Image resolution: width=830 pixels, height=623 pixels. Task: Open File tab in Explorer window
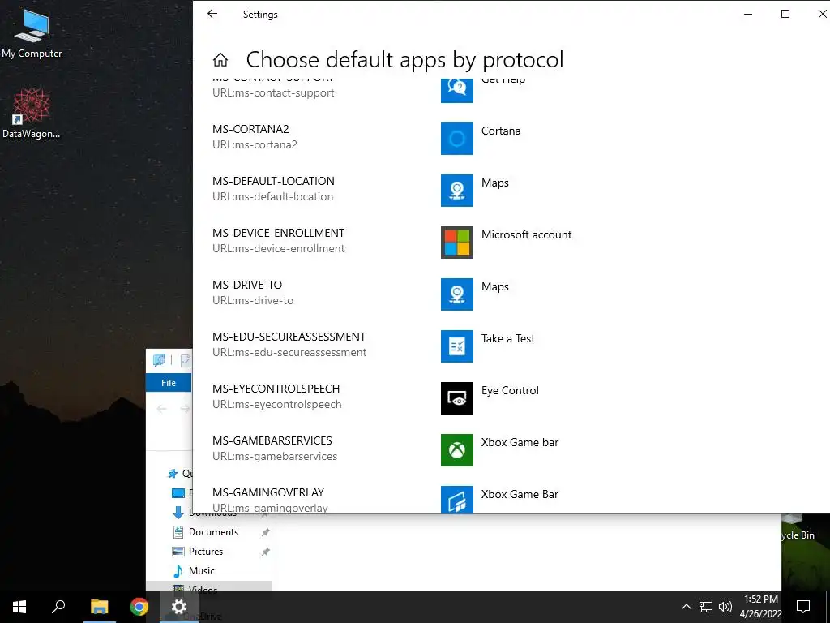[169, 383]
